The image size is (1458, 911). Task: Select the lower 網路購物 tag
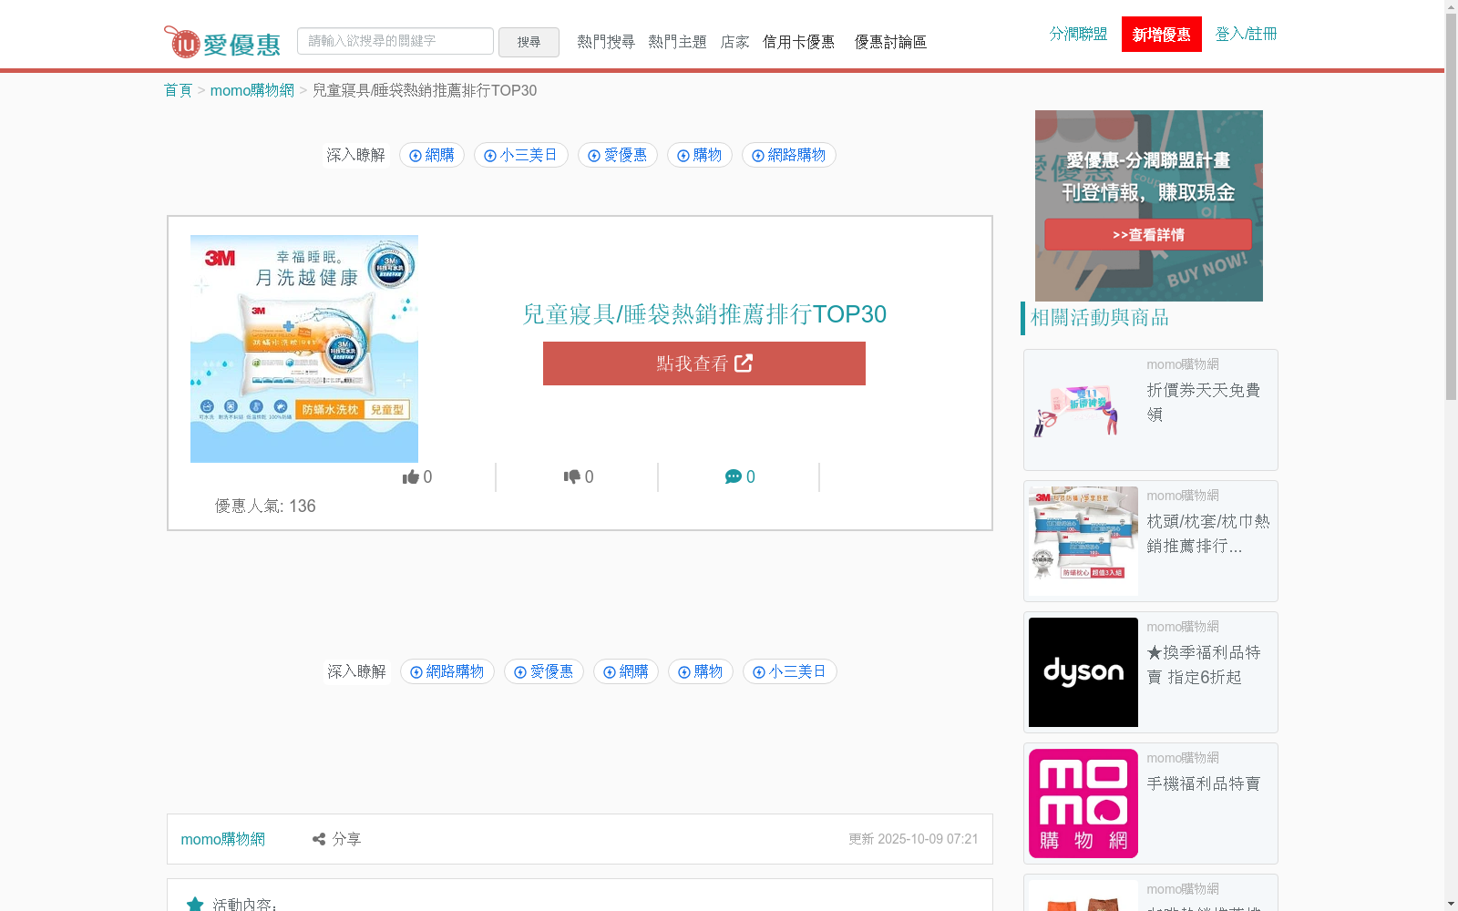click(x=447, y=671)
